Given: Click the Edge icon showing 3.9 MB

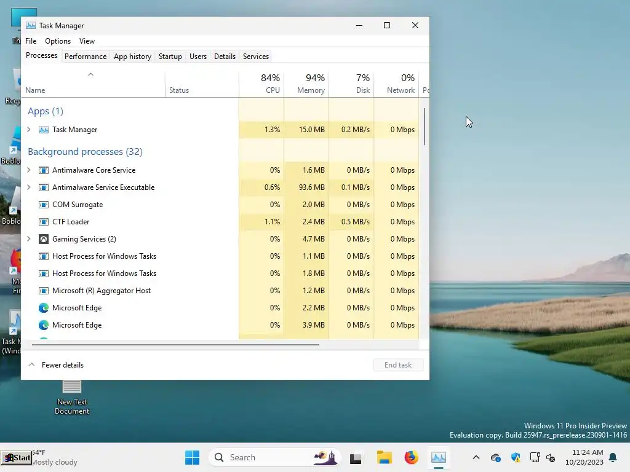Looking at the screenshot, I should click(x=44, y=325).
